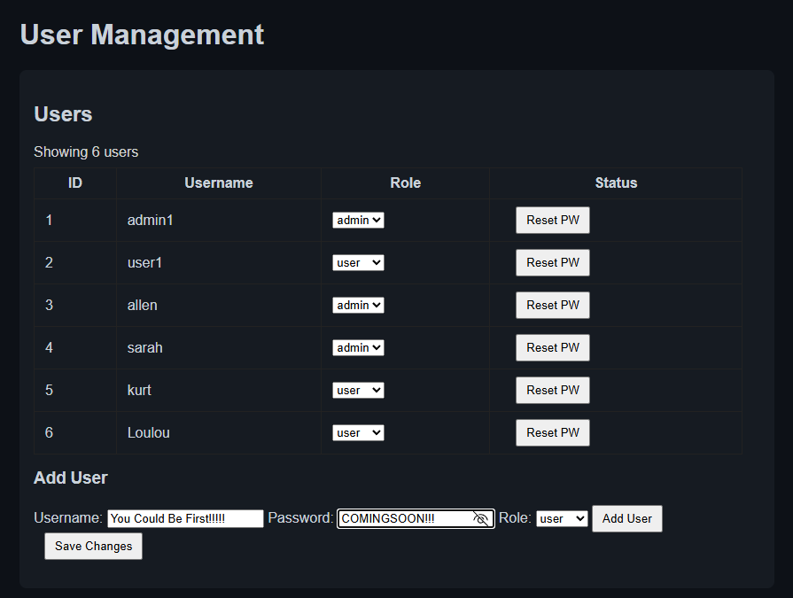Open the Add User role dropdown

click(x=562, y=518)
